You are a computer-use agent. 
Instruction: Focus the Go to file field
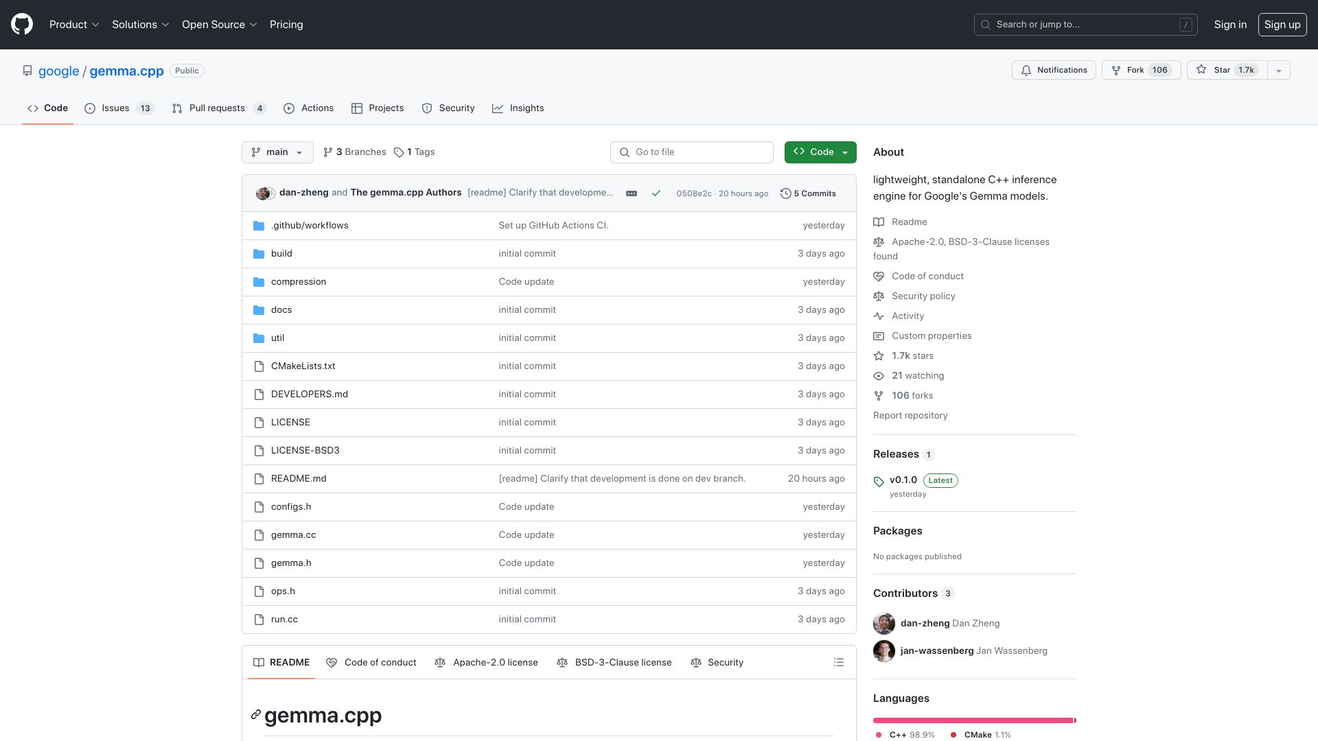691,152
